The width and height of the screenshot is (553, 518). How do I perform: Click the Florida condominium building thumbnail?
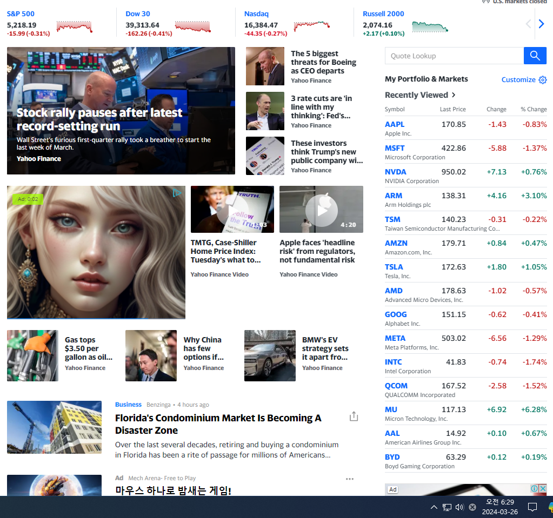pos(54,427)
